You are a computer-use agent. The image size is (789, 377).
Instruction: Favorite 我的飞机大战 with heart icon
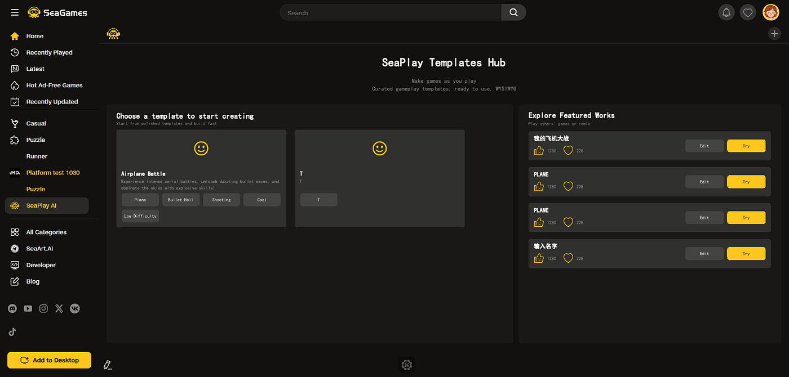568,150
